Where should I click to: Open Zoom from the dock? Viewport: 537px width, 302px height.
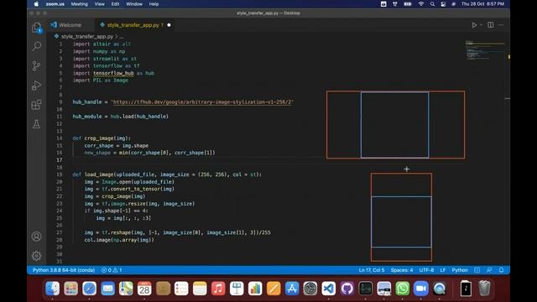(421, 289)
